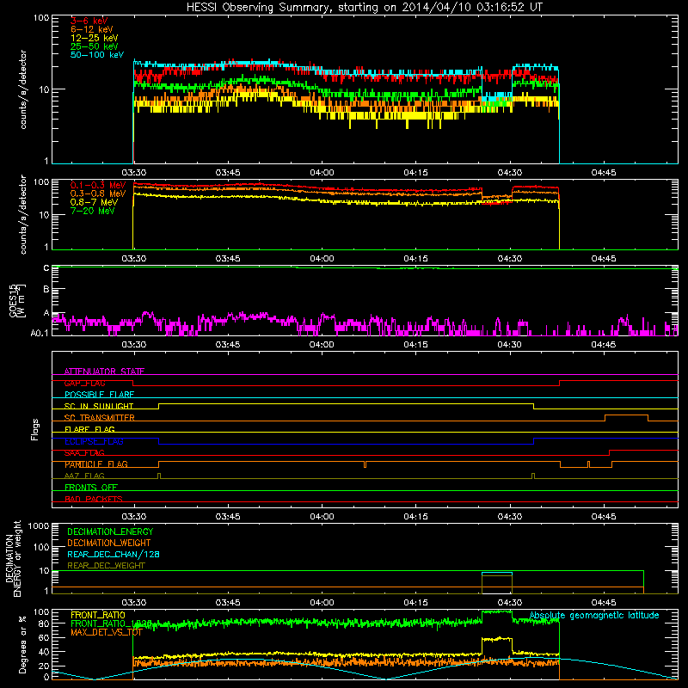Click 04:30 time tick below MeV panel

coord(509,259)
